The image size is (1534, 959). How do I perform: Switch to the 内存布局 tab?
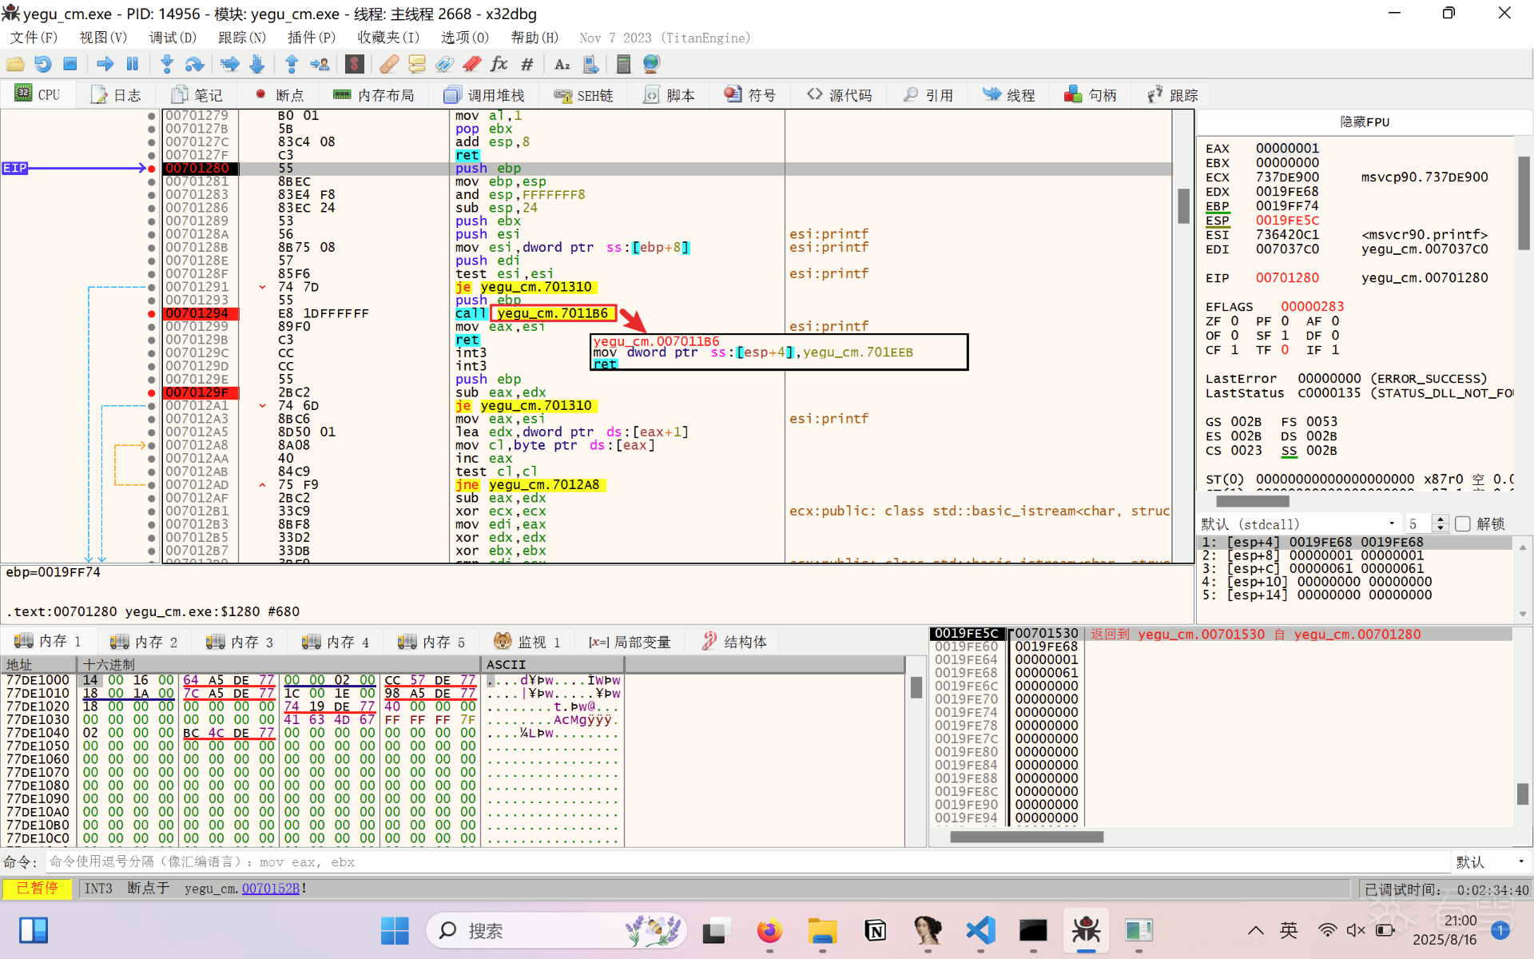click(x=374, y=95)
